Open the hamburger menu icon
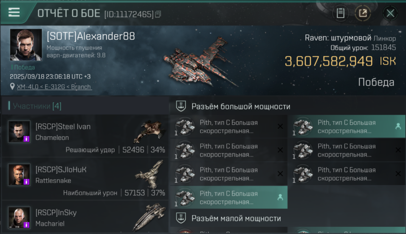Screen dimensions: 406x234 (14, 12)
